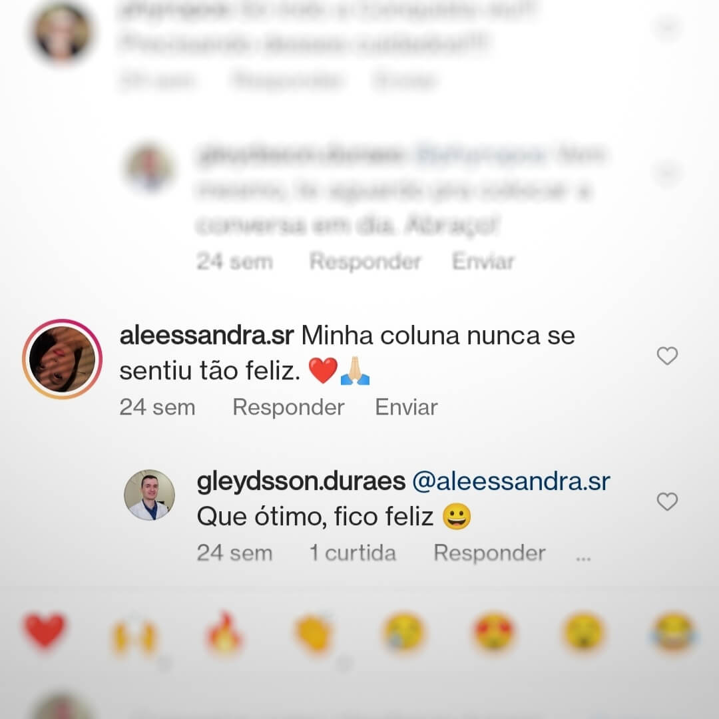The image size is (719, 719).
Task: Open gleydsson.duraes profile picture
Action: 150,495
